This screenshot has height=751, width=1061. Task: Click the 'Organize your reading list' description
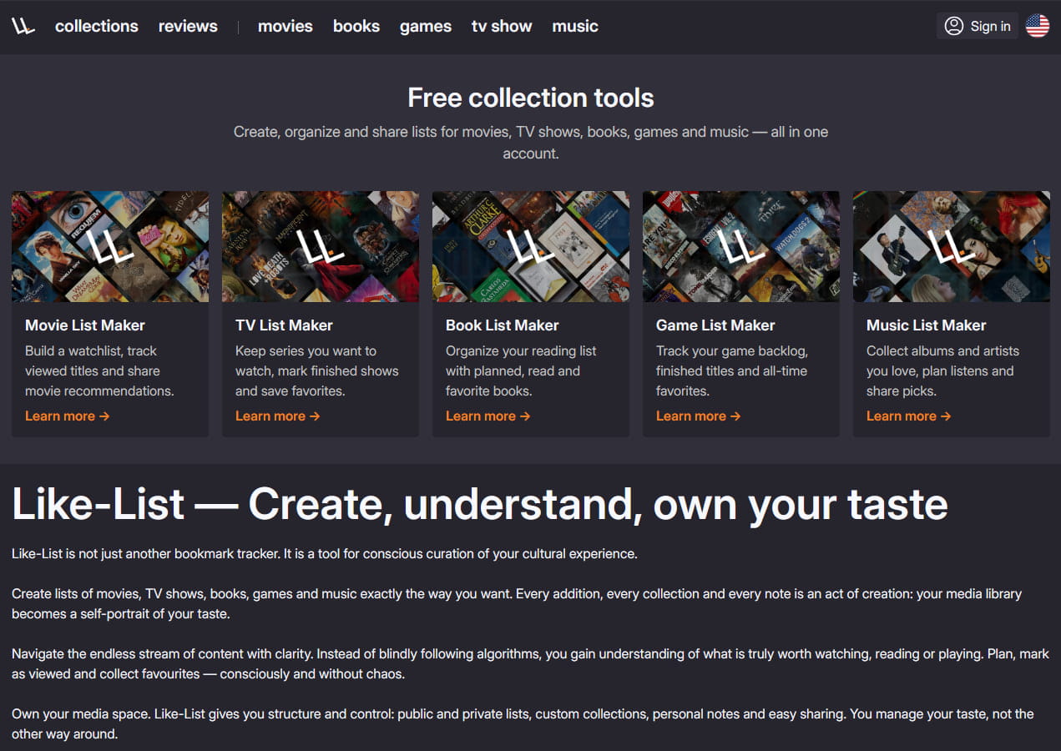pos(522,370)
